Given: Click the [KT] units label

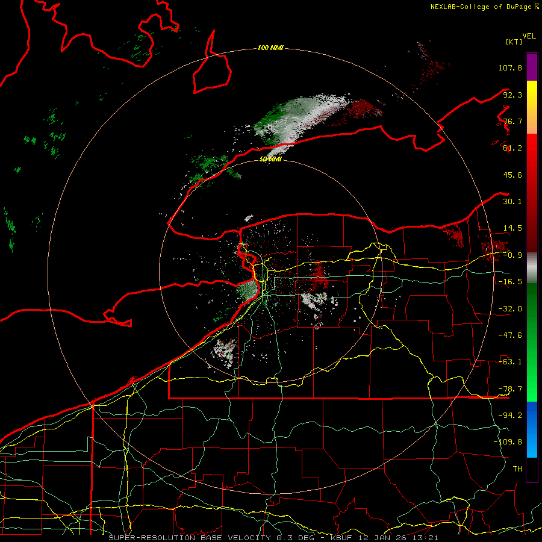Looking at the screenshot, I should click(x=514, y=42).
